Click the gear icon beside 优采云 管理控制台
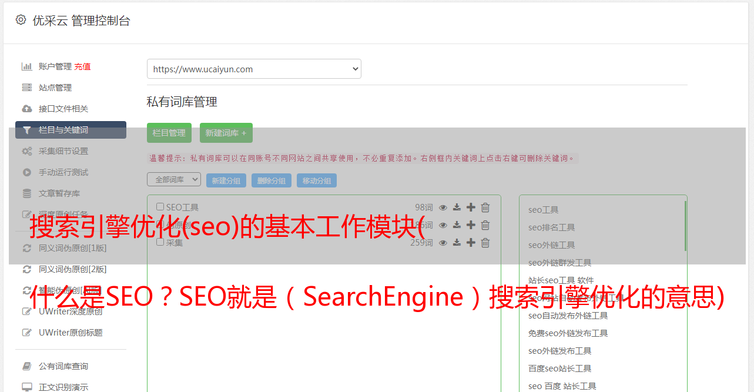754x392 pixels. 21,20
